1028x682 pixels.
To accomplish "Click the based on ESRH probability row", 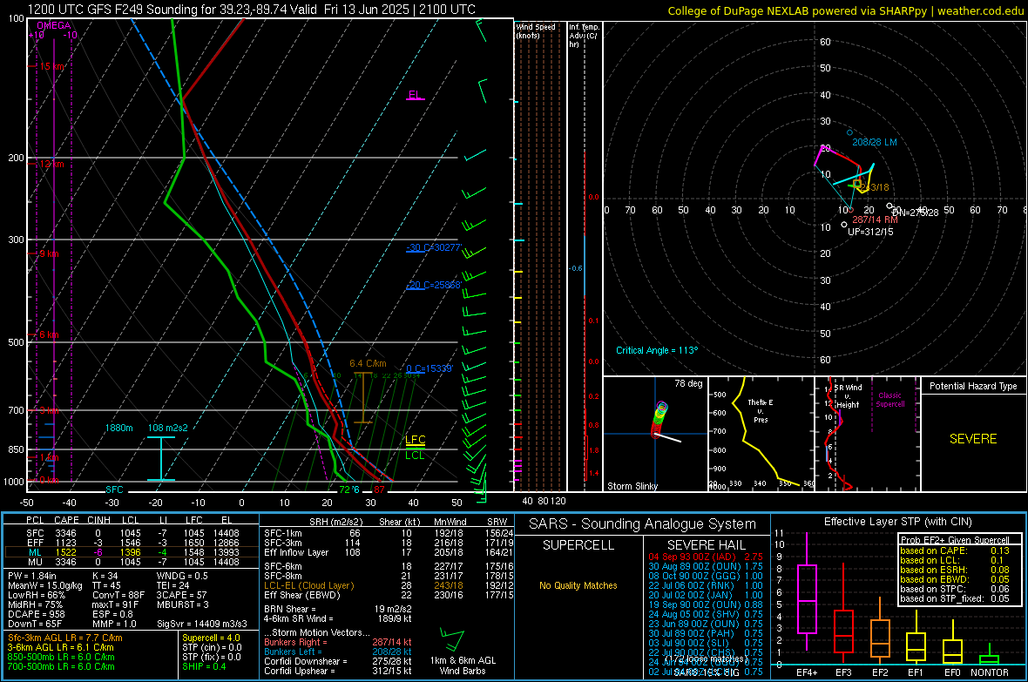I will [x=955, y=570].
